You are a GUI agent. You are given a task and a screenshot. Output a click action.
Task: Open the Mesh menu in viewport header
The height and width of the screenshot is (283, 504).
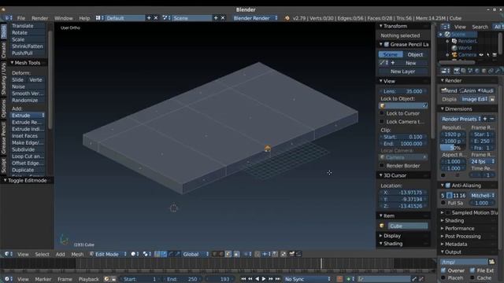point(77,254)
